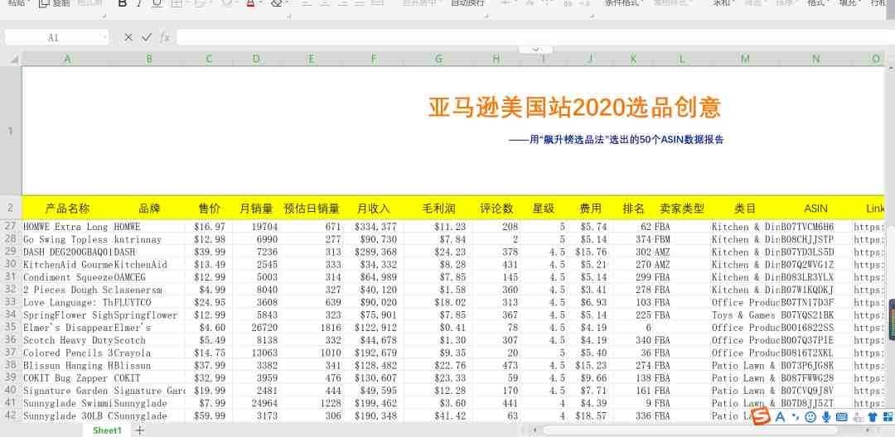Open the Sogou skin shirt icon
Screen dimensions: 895x437
click(872, 417)
